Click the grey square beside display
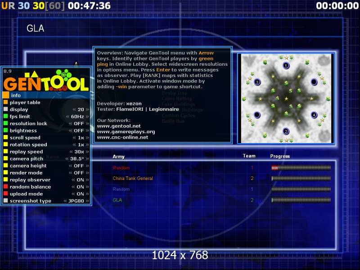 click(6, 109)
